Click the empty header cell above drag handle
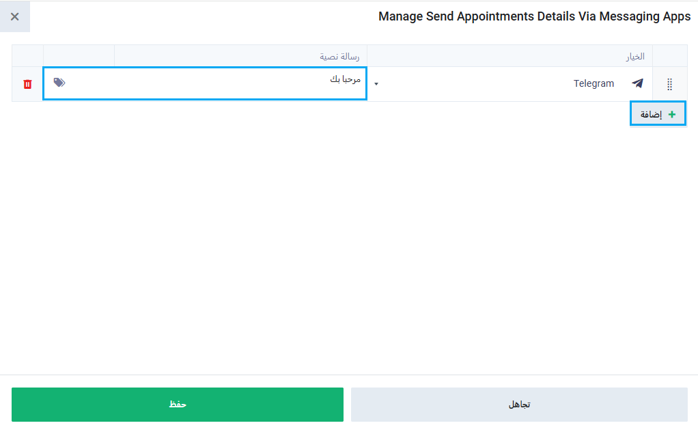 [669, 56]
